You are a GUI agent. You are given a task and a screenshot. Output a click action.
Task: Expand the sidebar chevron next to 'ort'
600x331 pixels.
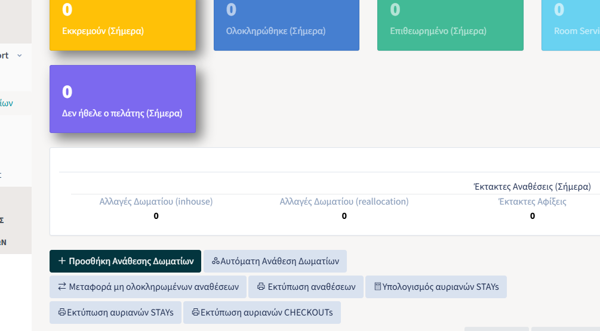[x=20, y=55]
